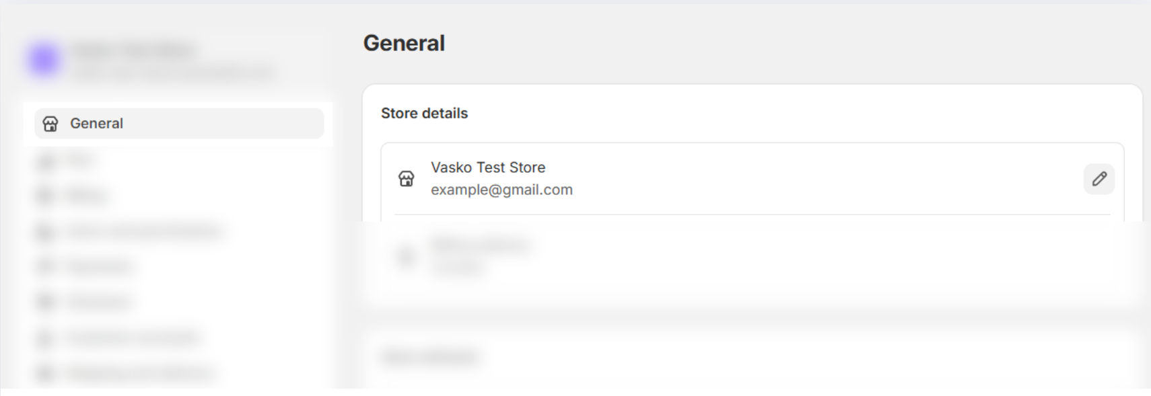Click the example@gmail.com email address

[501, 190]
